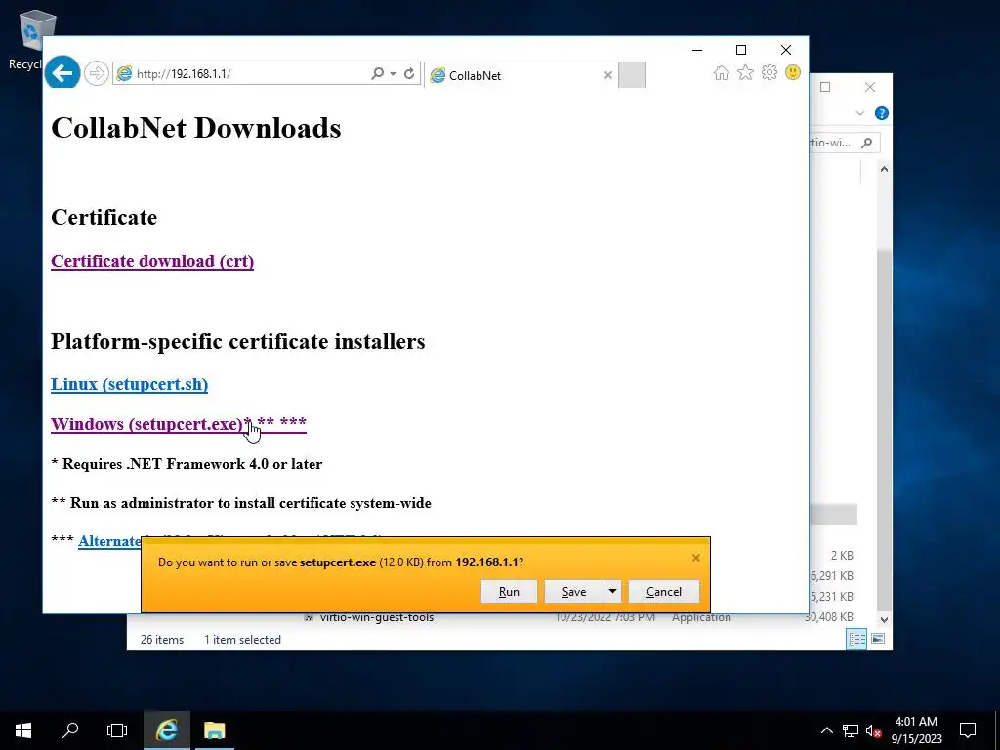Click Save in the download bar
Screen dimensions: 1000x750
click(x=574, y=591)
